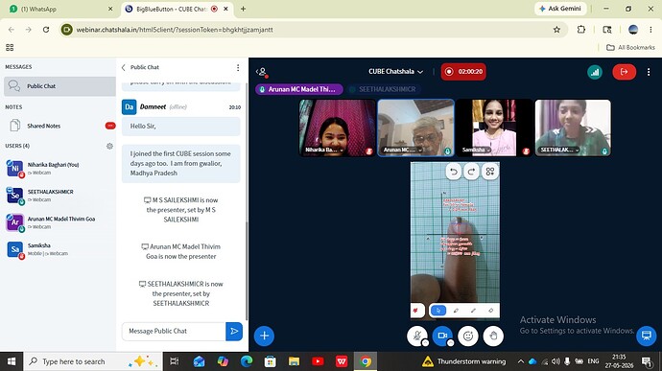
Task: Click Ask Gemini button
Action: (x=560, y=9)
